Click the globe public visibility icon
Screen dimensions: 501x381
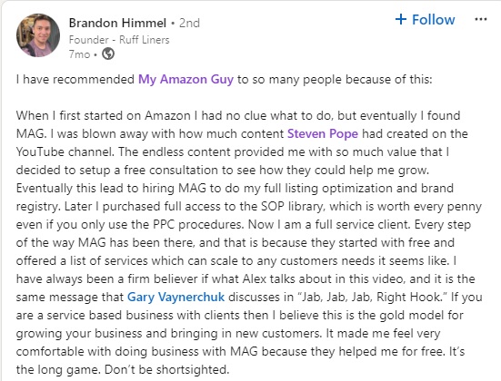pos(108,54)
